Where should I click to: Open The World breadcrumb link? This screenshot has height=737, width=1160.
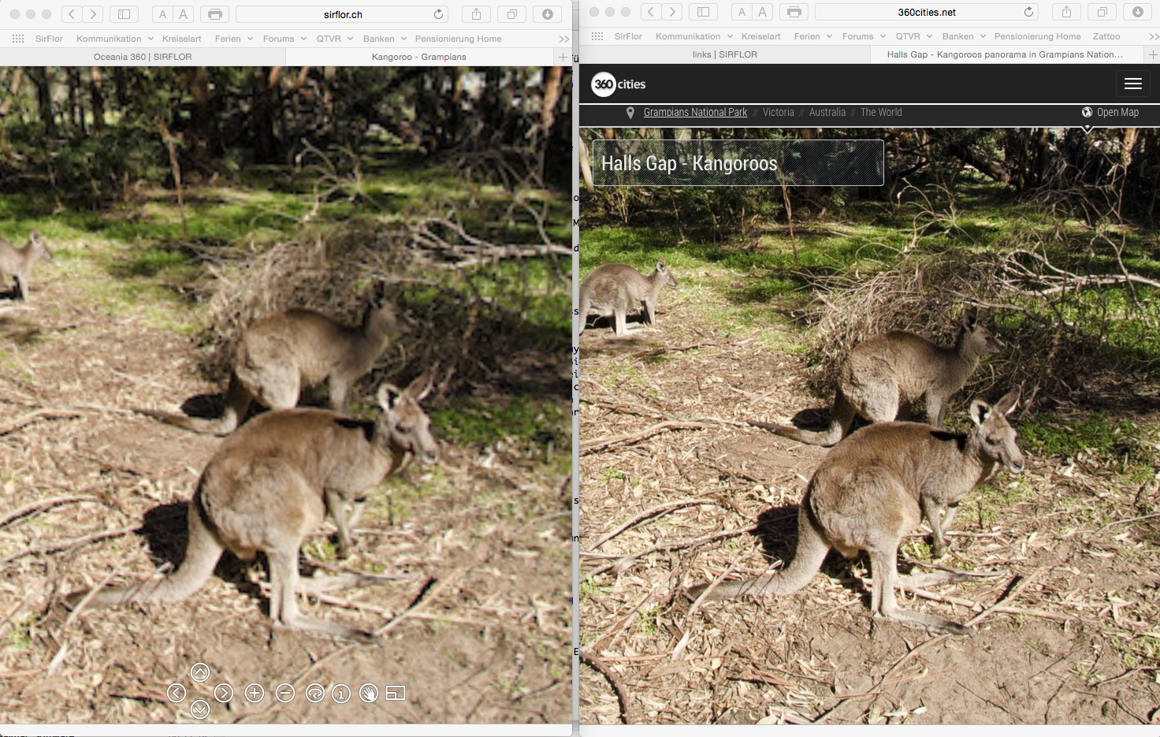pyautogui.click(x=881, y=113)
